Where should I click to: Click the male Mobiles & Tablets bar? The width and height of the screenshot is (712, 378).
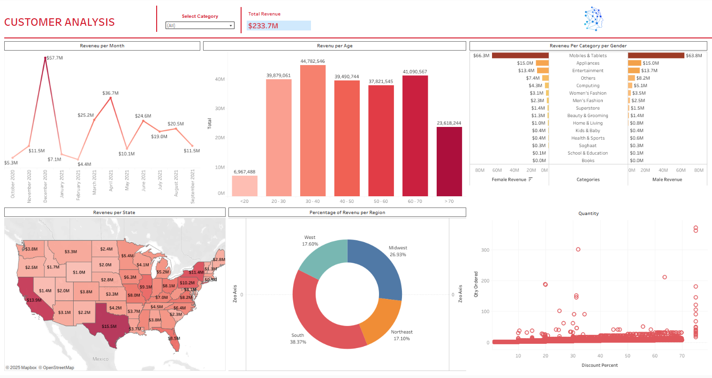click(x=656, y=56)
